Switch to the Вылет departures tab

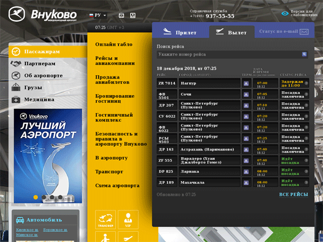click(231, 32)
